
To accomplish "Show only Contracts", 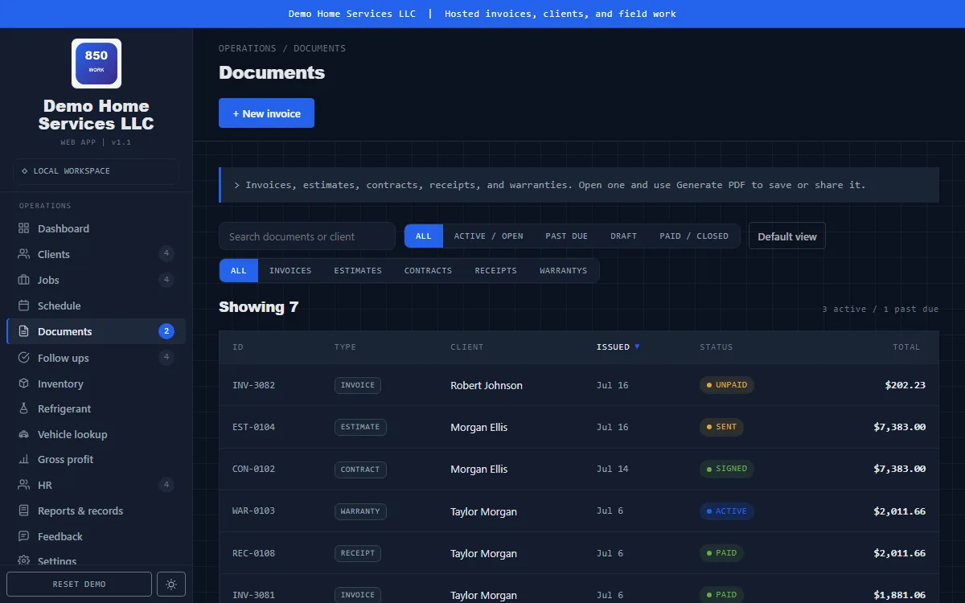I will coord(428,270).
